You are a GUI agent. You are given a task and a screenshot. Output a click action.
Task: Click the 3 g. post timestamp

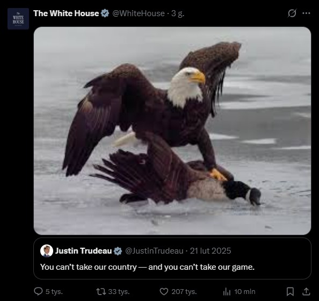178,13
